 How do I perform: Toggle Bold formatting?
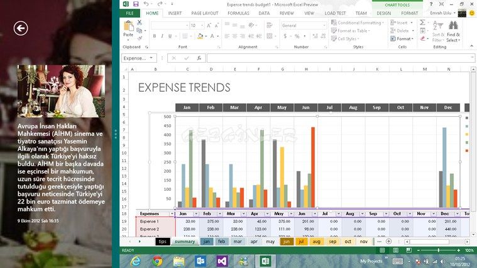pyautogui.click(x=155, y=36)
